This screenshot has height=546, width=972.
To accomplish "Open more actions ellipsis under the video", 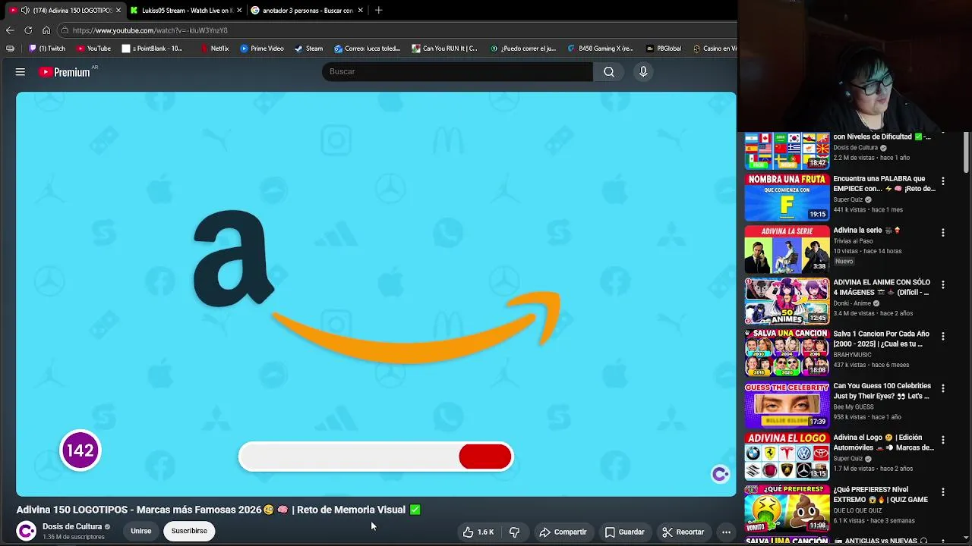I will coord(726,532).
